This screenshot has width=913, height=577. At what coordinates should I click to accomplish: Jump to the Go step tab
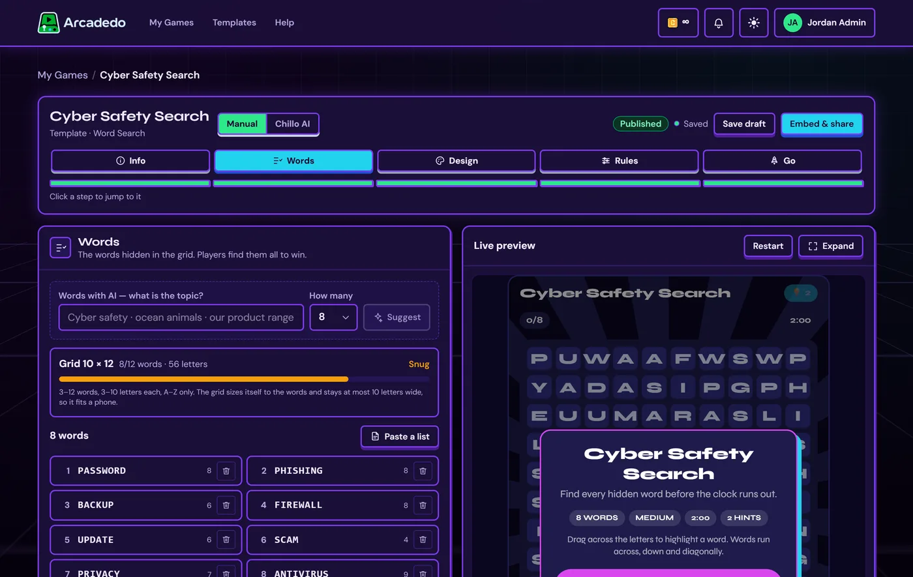coord(783,161)
